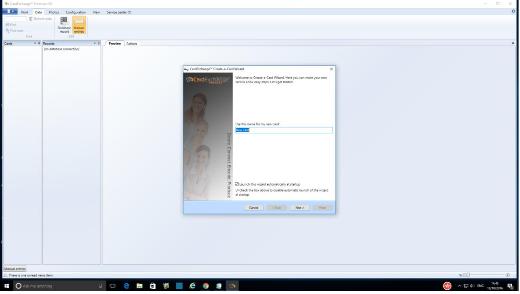The image size is (520, 294).
Task: Click the Refresh data icon
Action: pyautogui.click(x=31, y=18)
